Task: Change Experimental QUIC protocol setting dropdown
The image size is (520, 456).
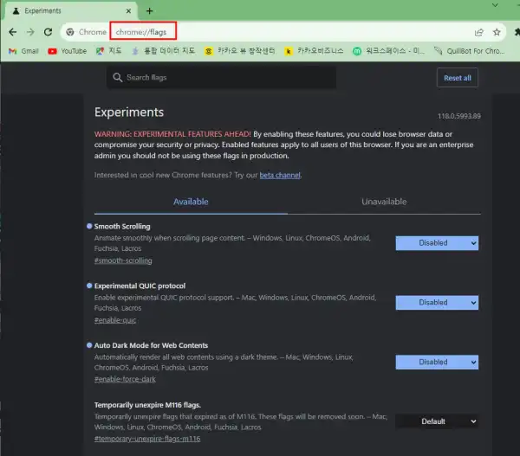Action: point(437,303)
